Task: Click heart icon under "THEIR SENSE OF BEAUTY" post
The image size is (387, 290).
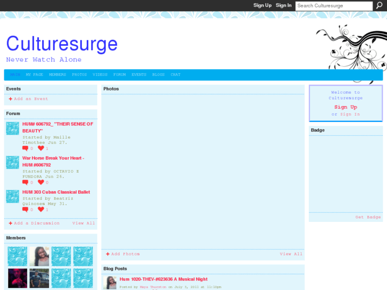Action: click(x=41, y=148)
